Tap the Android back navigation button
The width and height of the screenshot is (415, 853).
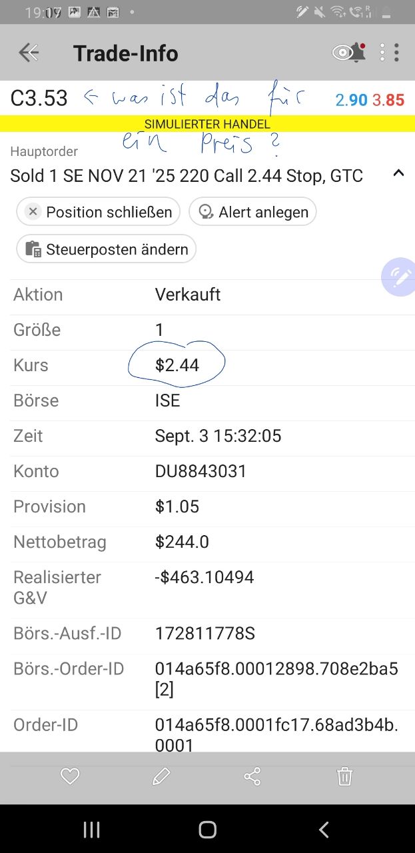coord(324,830)
